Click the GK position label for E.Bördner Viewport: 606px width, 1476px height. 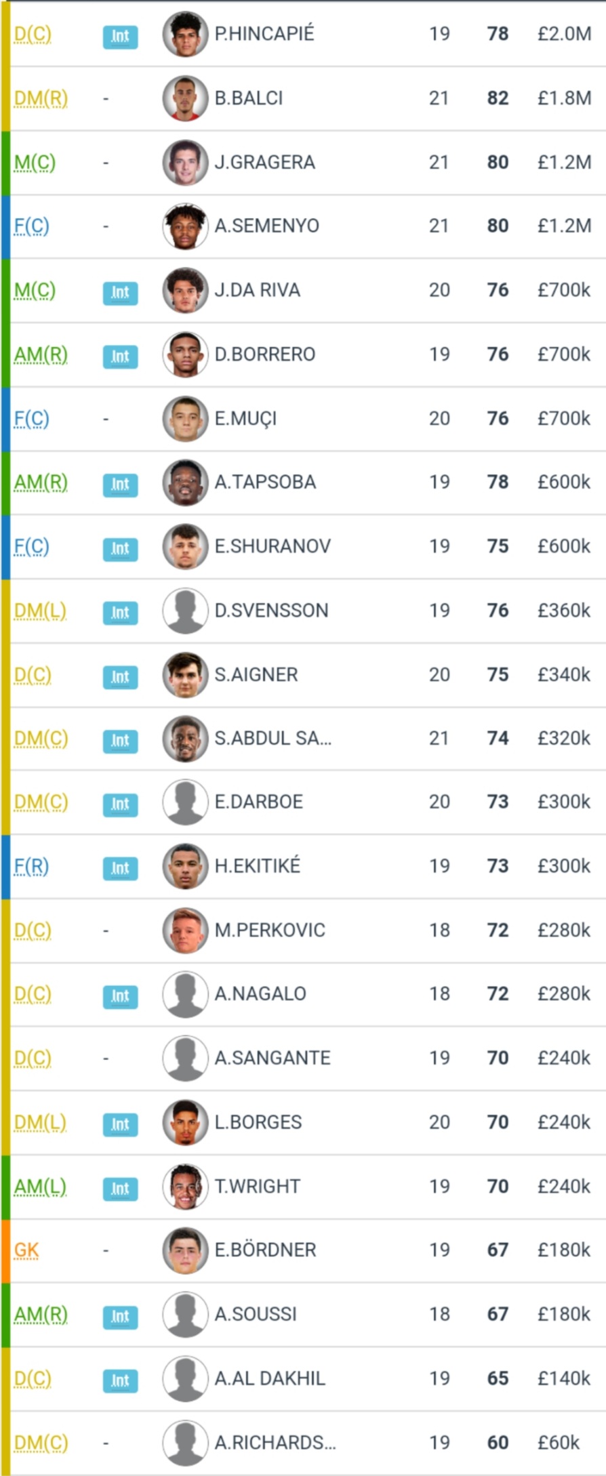click(x=26, y=1250)
